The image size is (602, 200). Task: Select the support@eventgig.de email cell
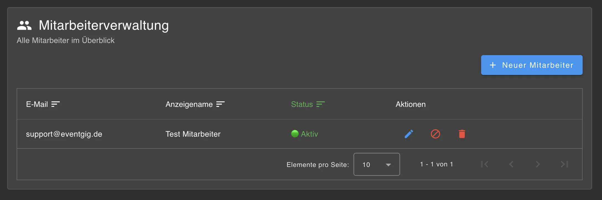(64, 134)
